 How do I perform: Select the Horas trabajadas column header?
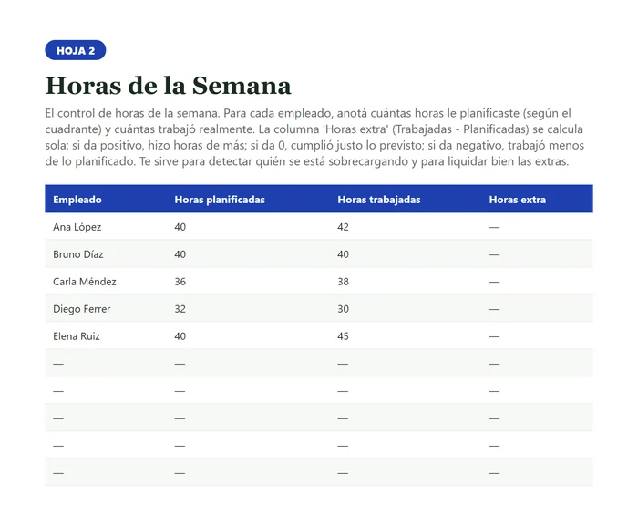[379, 200]
